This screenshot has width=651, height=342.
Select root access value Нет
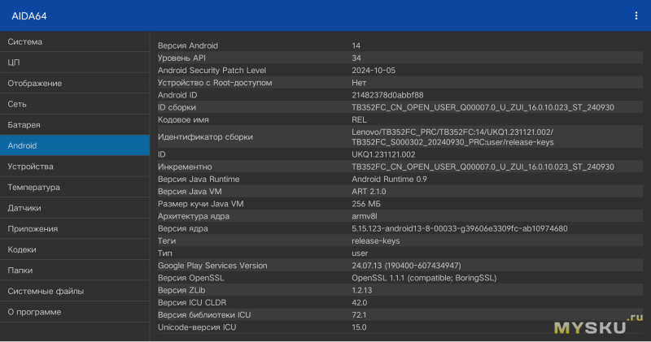[x=359, y=83]
